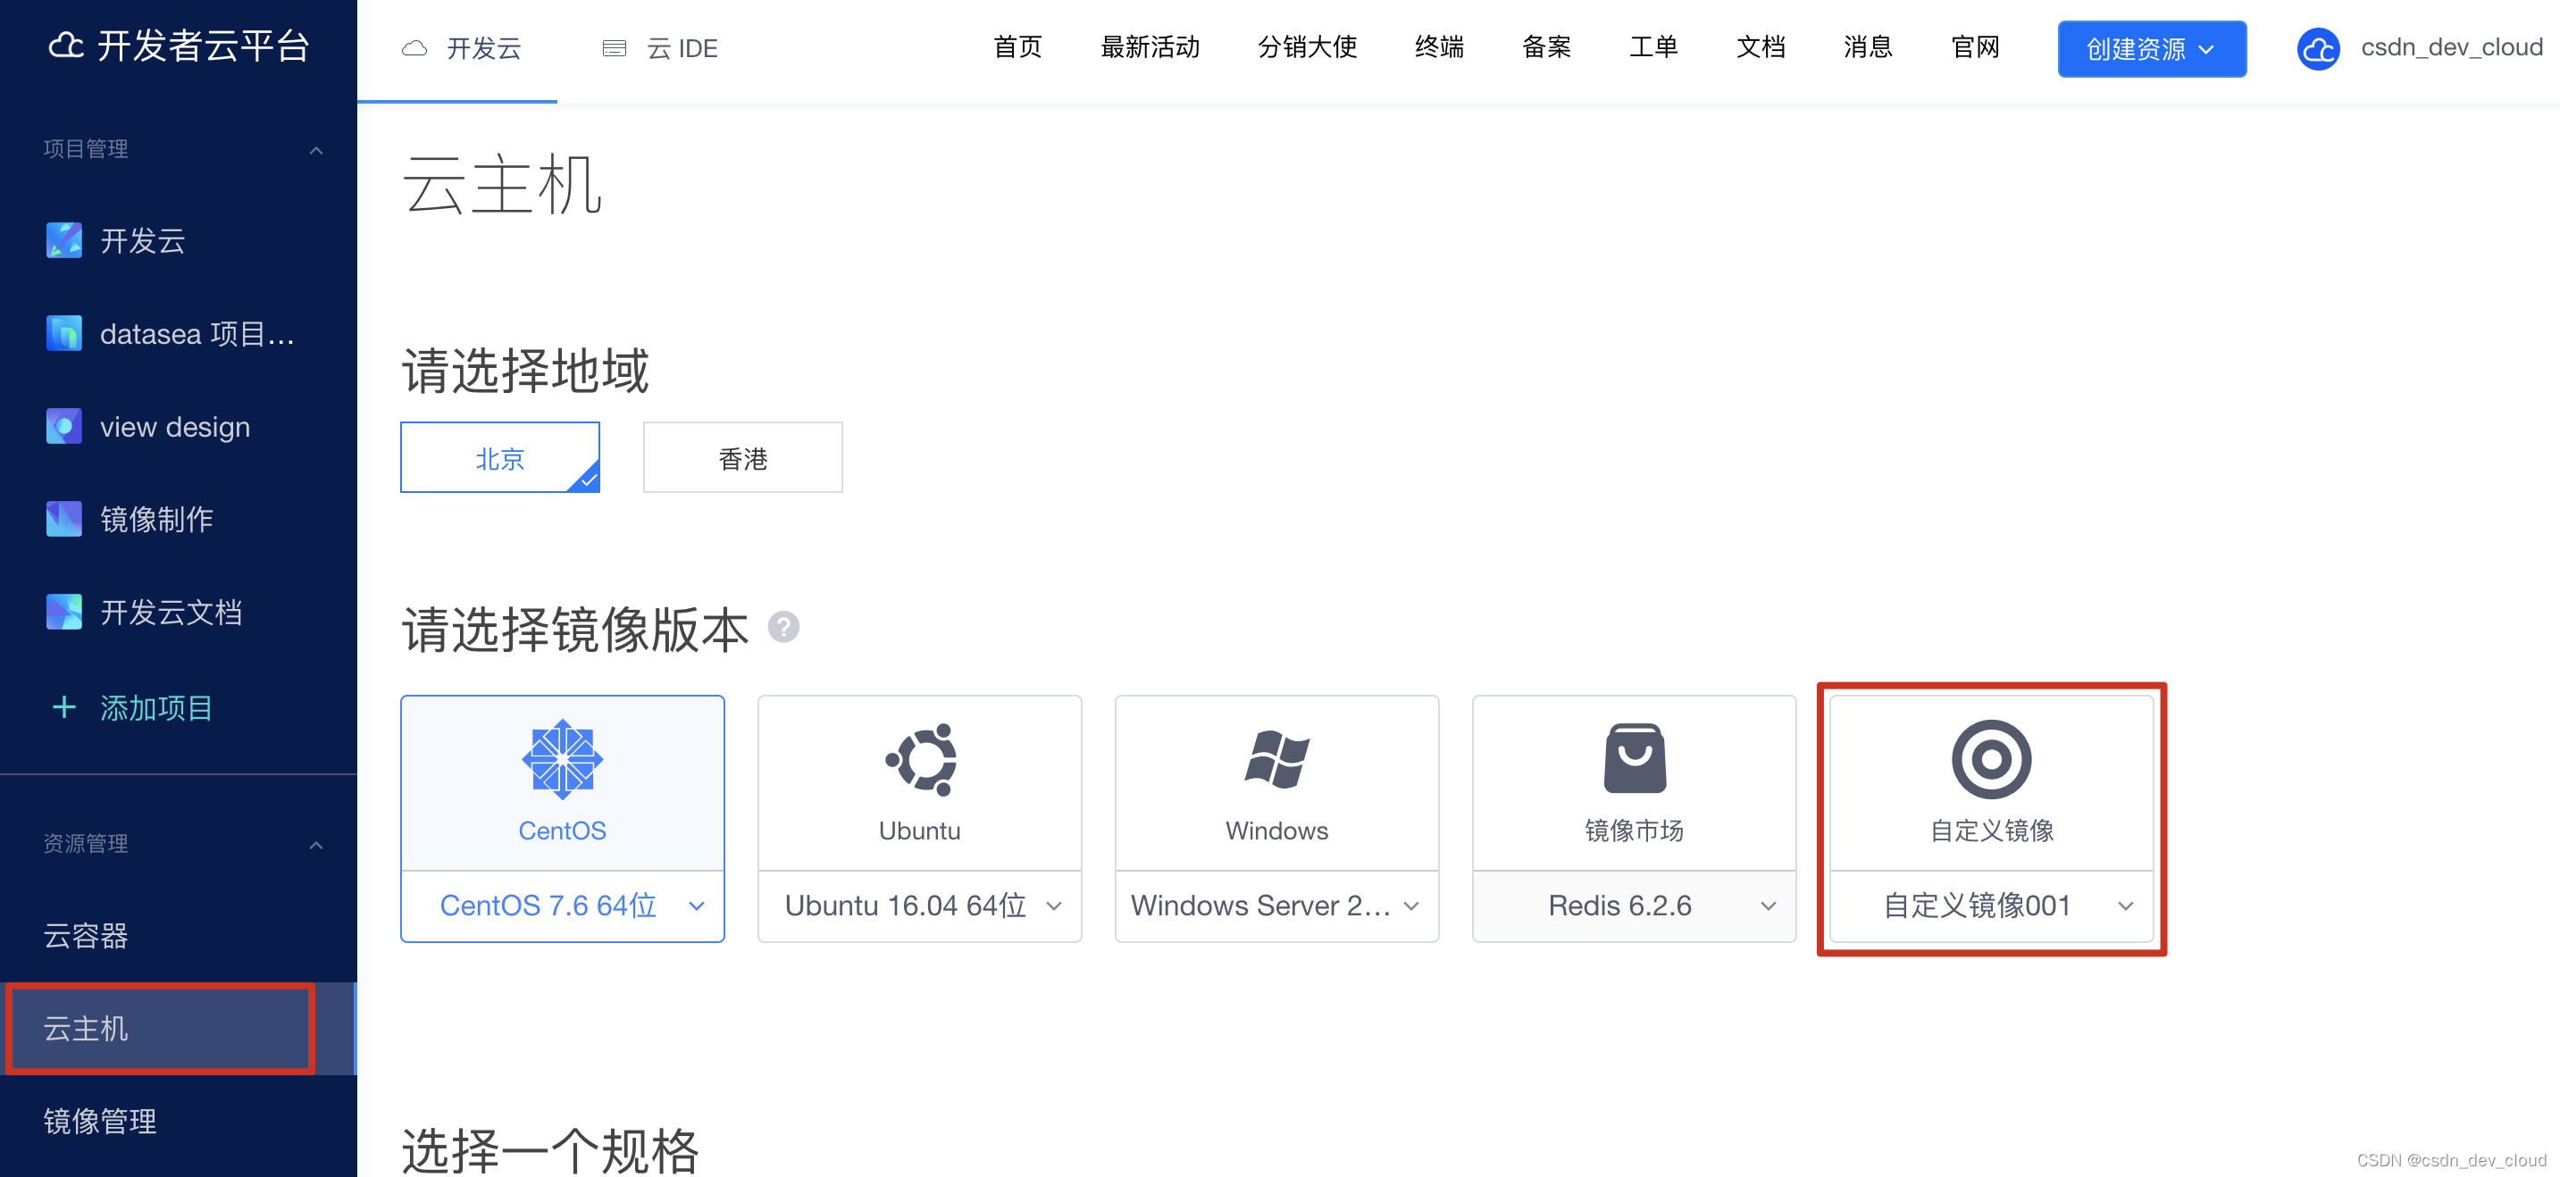Switch to the 云 IDE tab
This screenshot has height=1177, width=2560.
tap(660, 48)
